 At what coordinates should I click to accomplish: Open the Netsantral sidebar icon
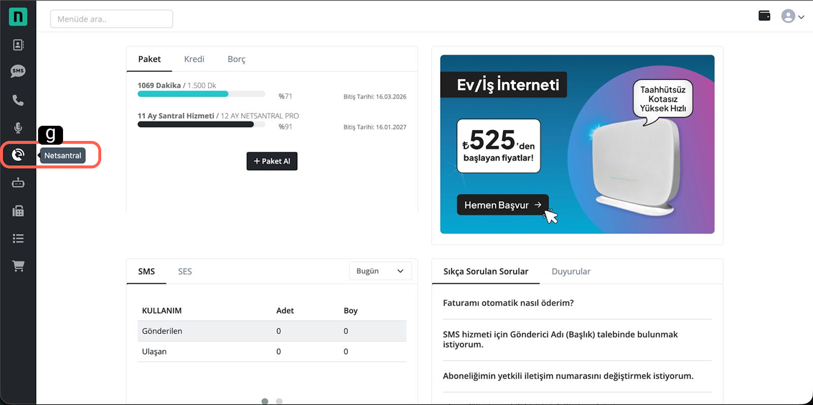[x=18, y=154]
